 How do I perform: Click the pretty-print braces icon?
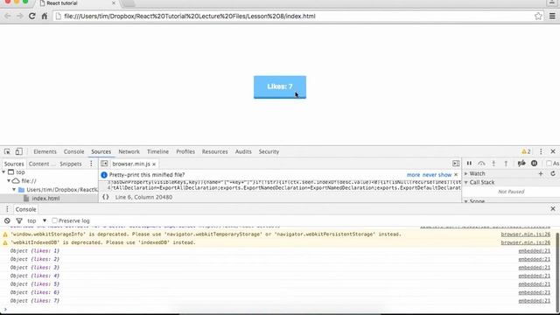(x=105, y=197)
